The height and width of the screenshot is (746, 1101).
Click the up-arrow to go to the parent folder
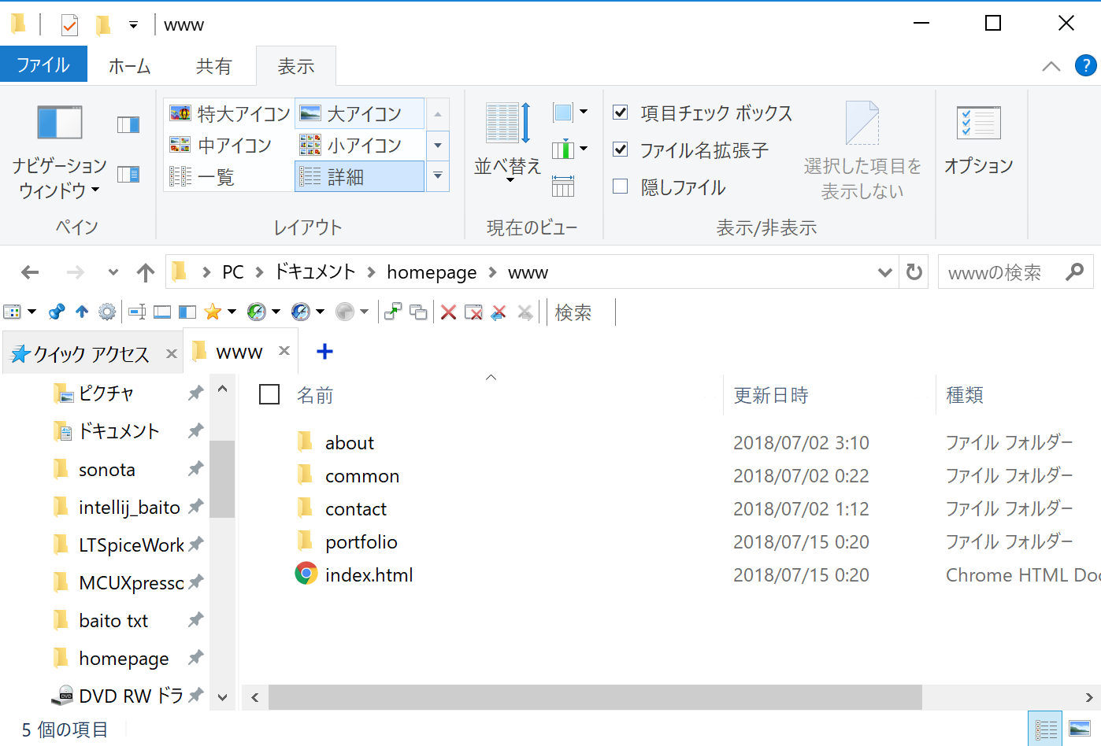(145, 273)
